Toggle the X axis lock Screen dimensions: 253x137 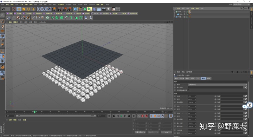39,9
